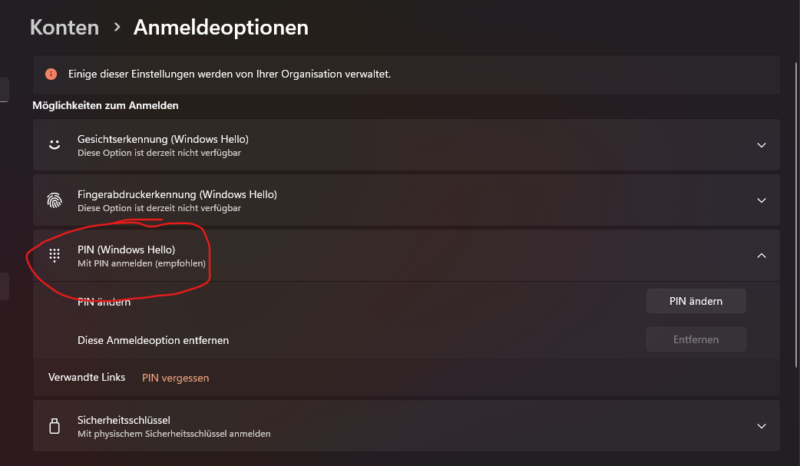This screenshot has width=800, height=466.
Task: Expand the Sicherheitsschlüssel chevron
Action: 761,426
